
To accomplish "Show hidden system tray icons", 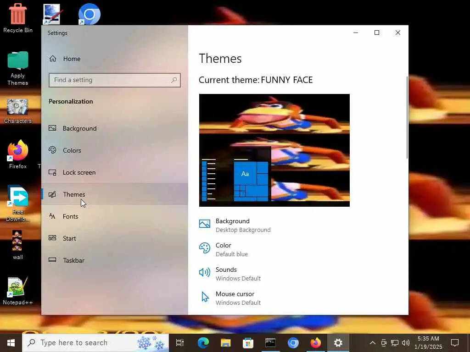I will (372, 343).
